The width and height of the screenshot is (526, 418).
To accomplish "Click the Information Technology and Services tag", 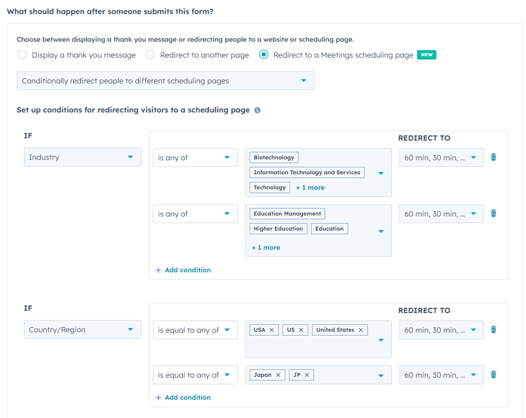I will pos(307,172).
